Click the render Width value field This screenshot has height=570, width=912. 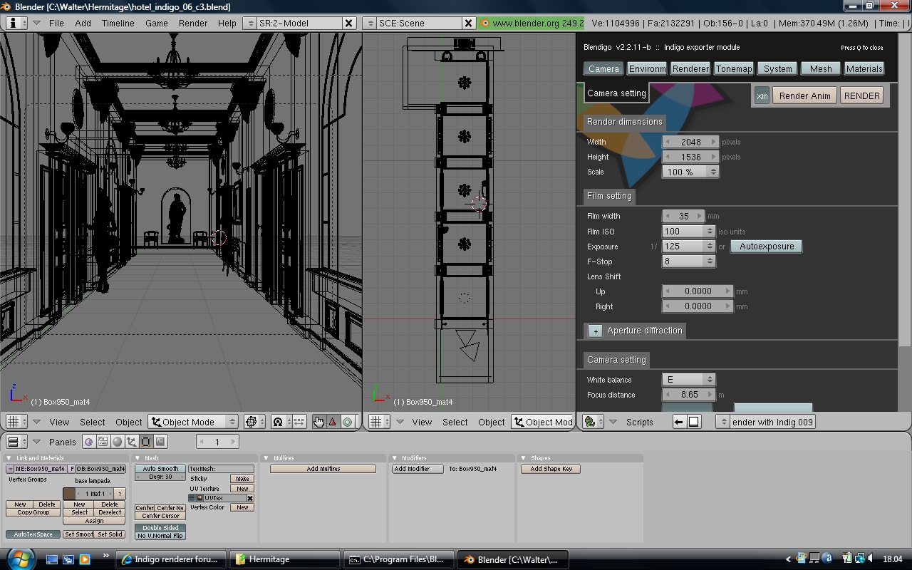point(690,142)
